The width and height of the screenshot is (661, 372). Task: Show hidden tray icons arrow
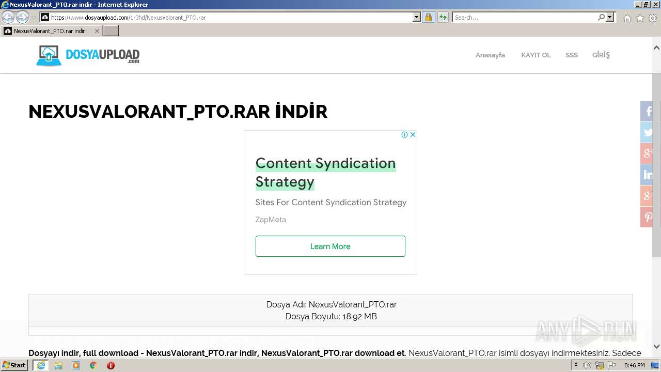pos(576,365)
